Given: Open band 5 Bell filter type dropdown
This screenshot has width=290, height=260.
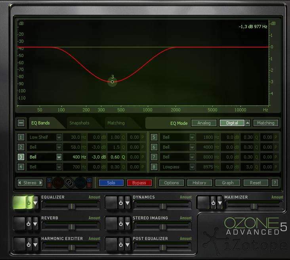Looking at the screenshot, I should (x=192, y=137).
